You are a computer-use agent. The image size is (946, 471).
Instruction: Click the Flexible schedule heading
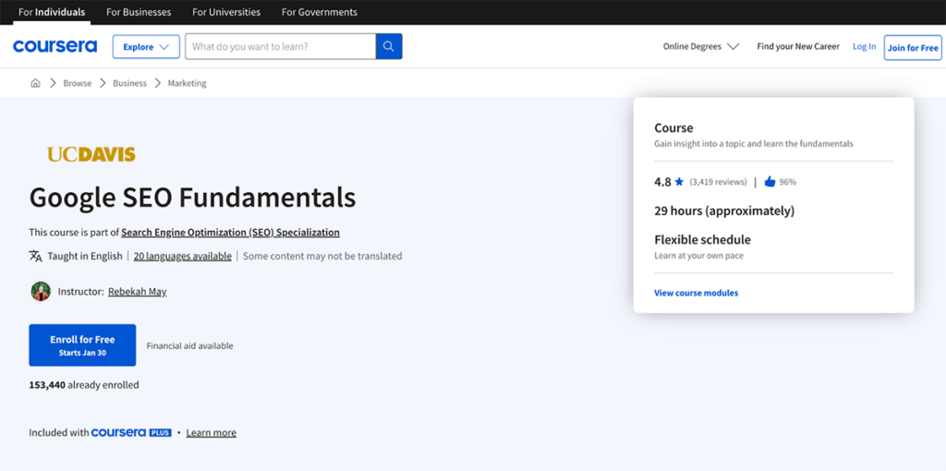pyautogui.click(x=702, y=239)
